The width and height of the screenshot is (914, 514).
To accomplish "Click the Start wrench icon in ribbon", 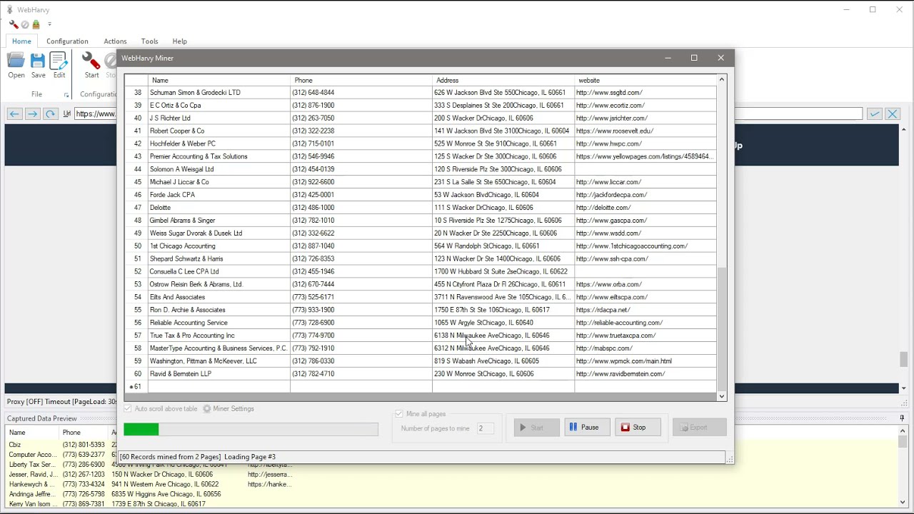I will tap(91, 64).
